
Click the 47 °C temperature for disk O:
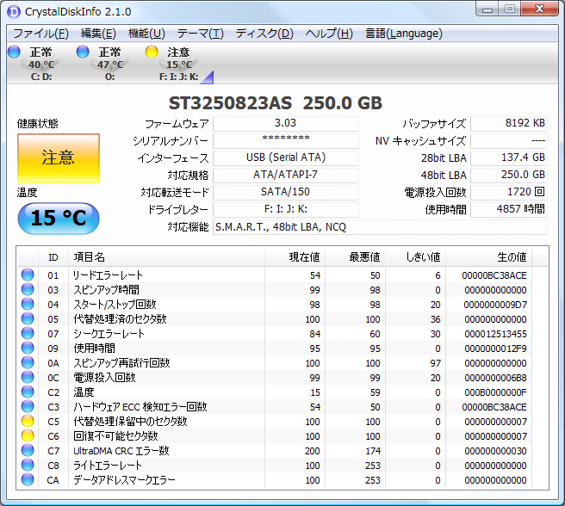(110, 65)
